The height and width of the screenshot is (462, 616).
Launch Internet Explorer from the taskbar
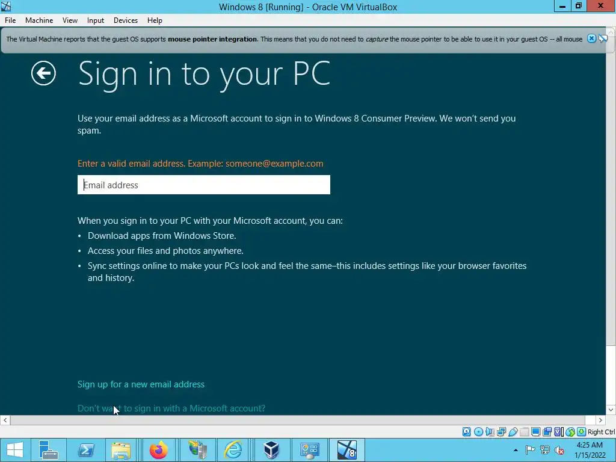[x=233, y=450]
